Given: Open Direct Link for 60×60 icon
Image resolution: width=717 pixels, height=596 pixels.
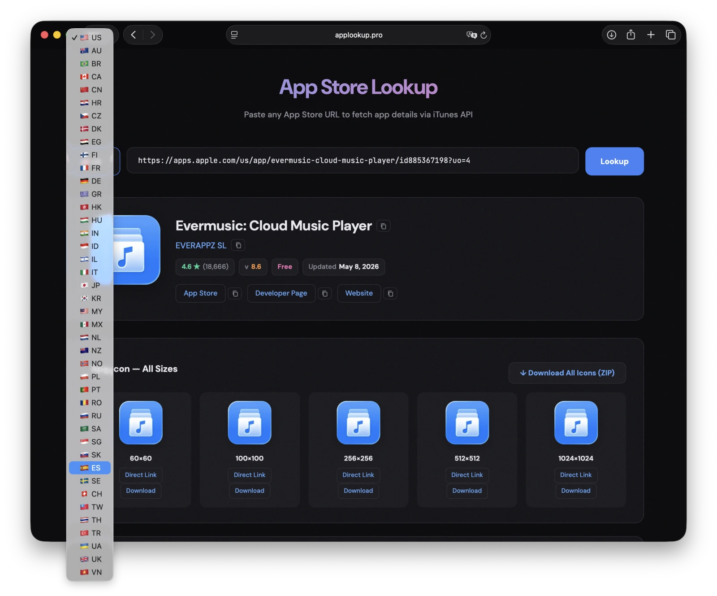Looking at the screenshot, I should tap(141, 475).
